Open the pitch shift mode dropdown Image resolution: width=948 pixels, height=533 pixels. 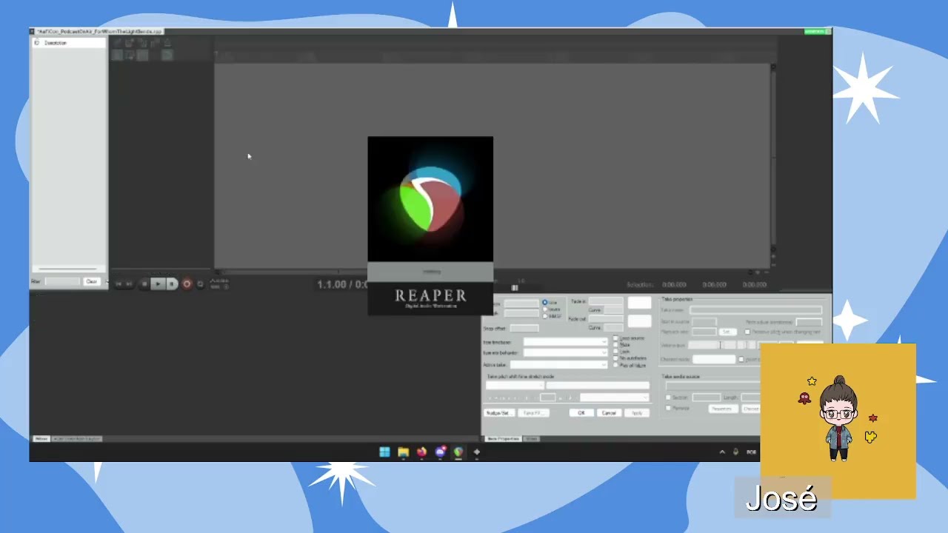[515, 386]
